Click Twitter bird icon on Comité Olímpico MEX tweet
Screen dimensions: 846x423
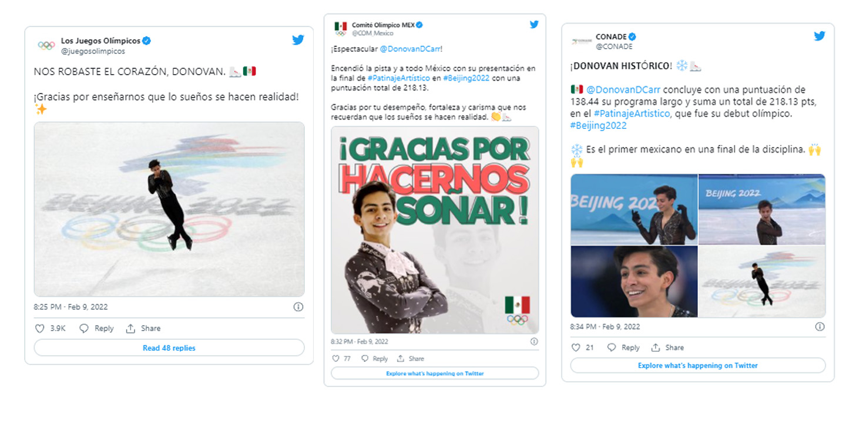[534, 25]
